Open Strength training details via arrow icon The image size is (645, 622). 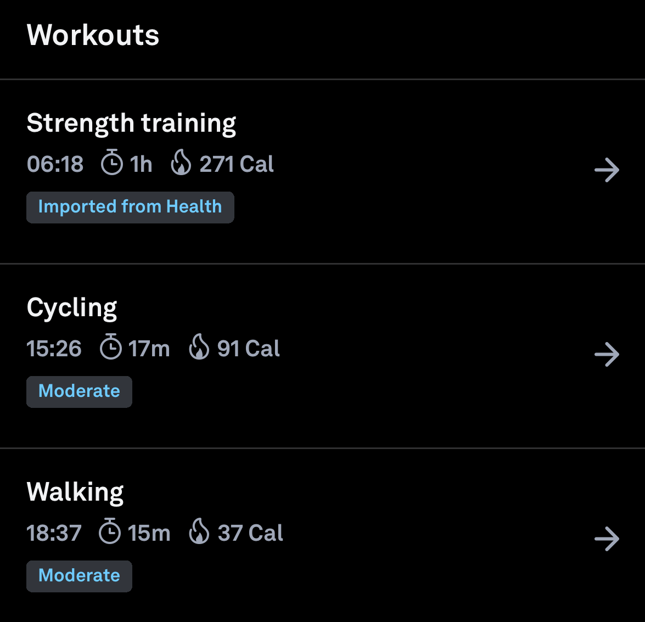(606, 170)
